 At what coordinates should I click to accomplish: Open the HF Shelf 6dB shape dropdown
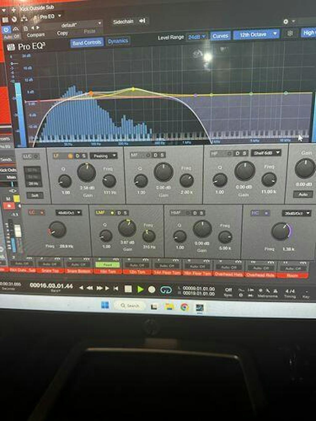click(x=266, y=153)
